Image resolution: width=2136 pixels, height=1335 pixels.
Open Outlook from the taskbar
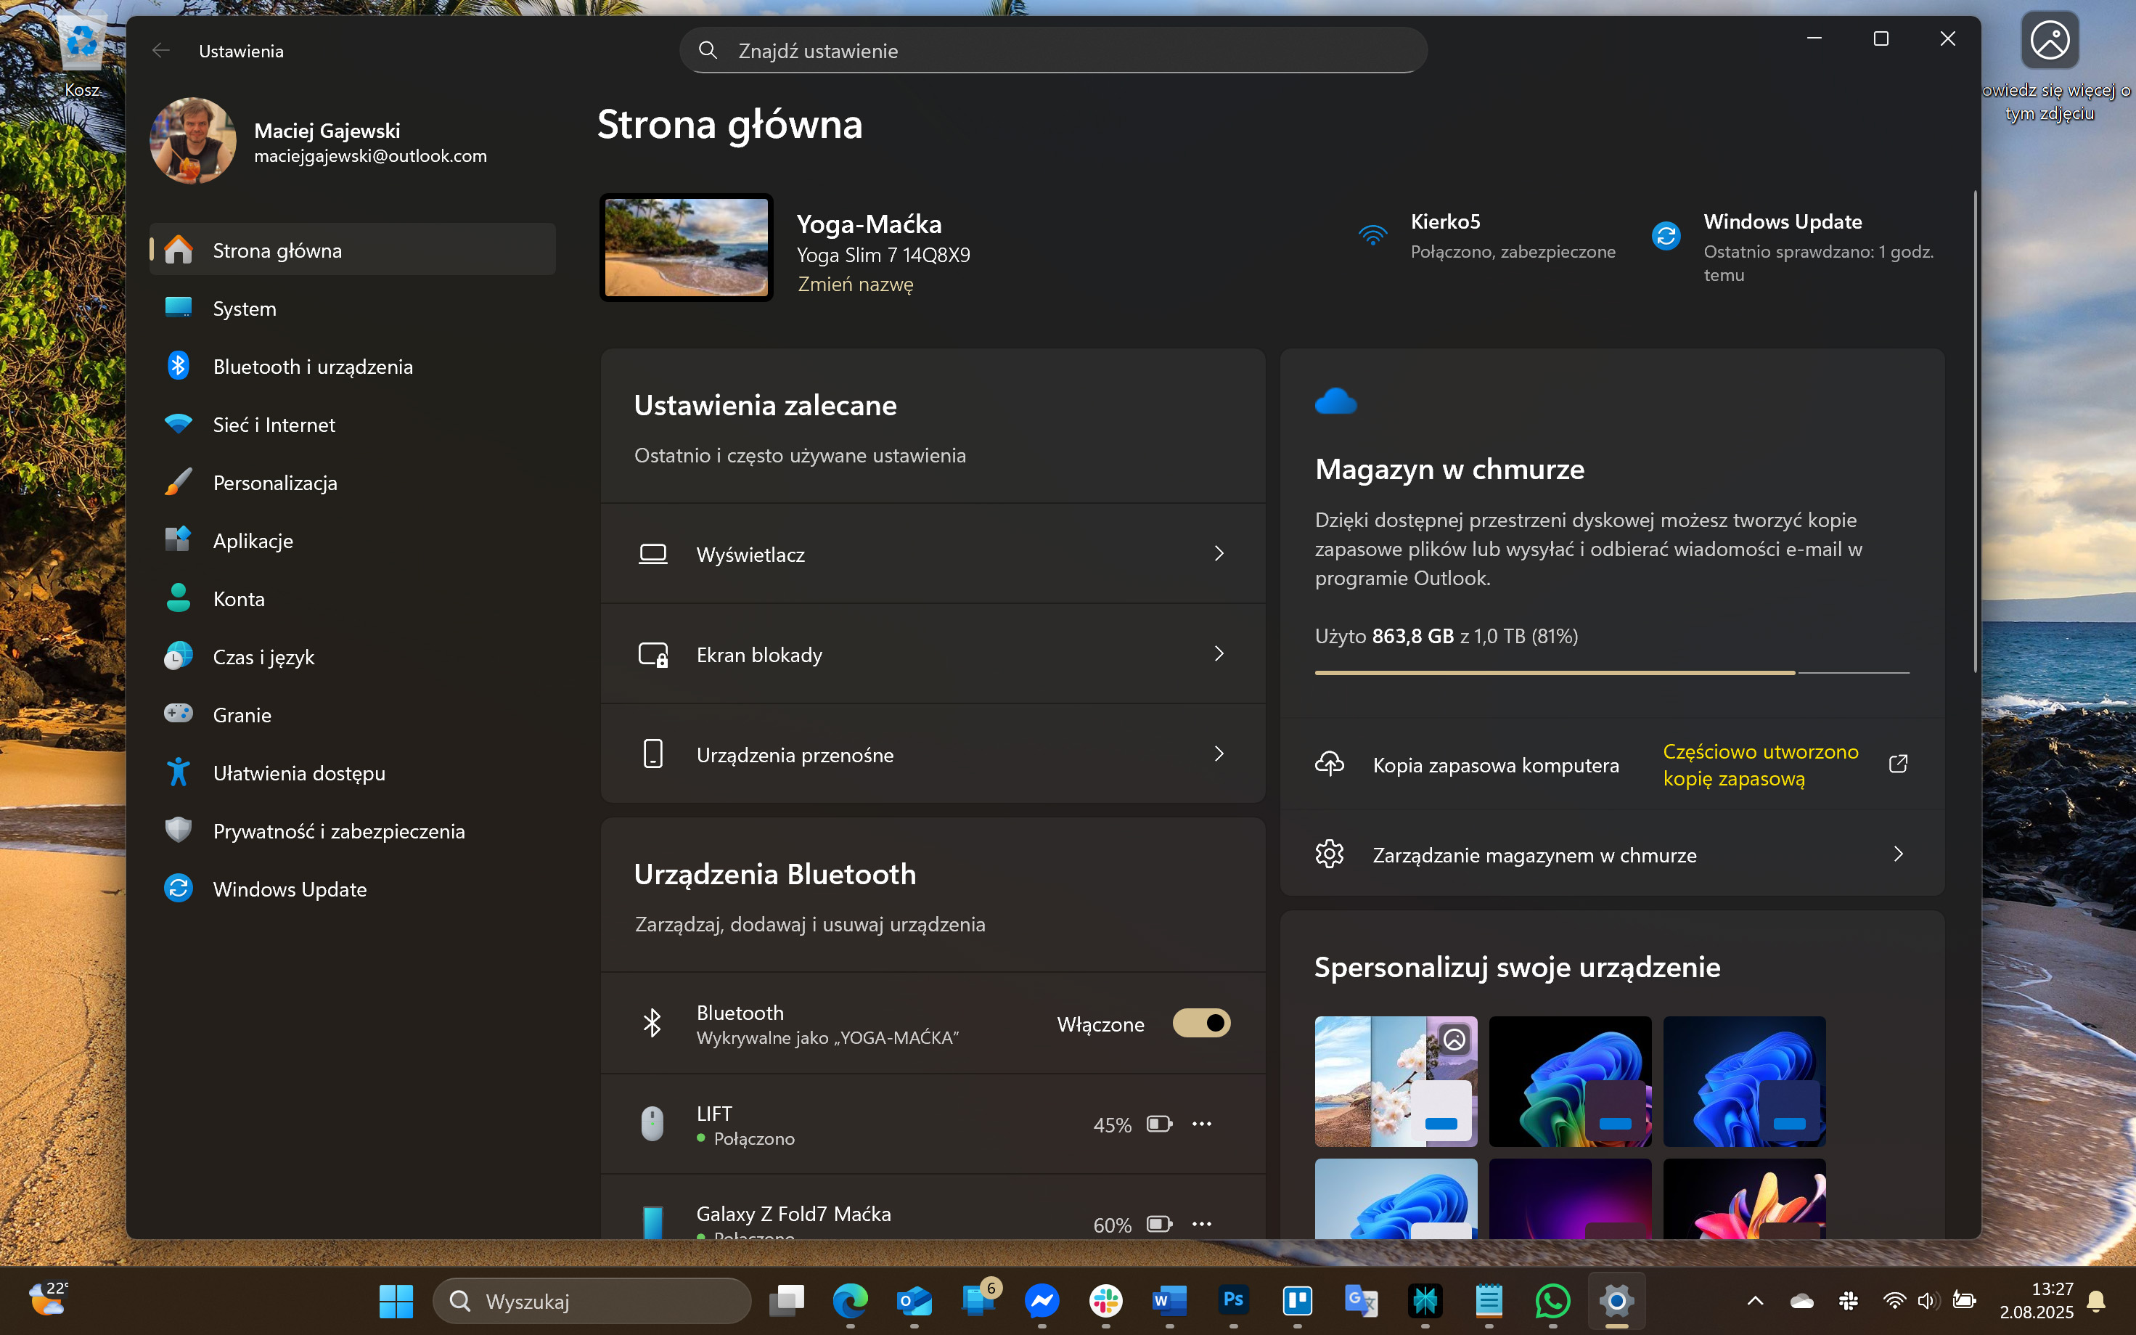(914, 1301)
